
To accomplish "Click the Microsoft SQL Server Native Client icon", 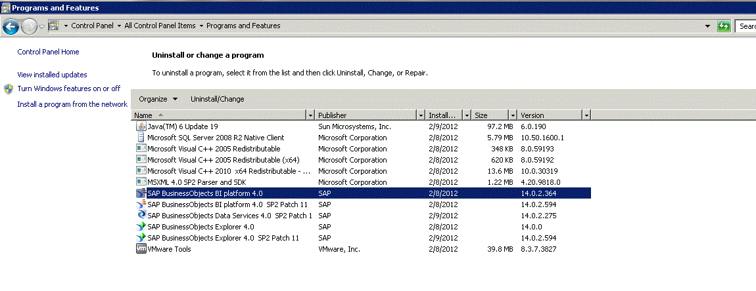I will [140, 138].
